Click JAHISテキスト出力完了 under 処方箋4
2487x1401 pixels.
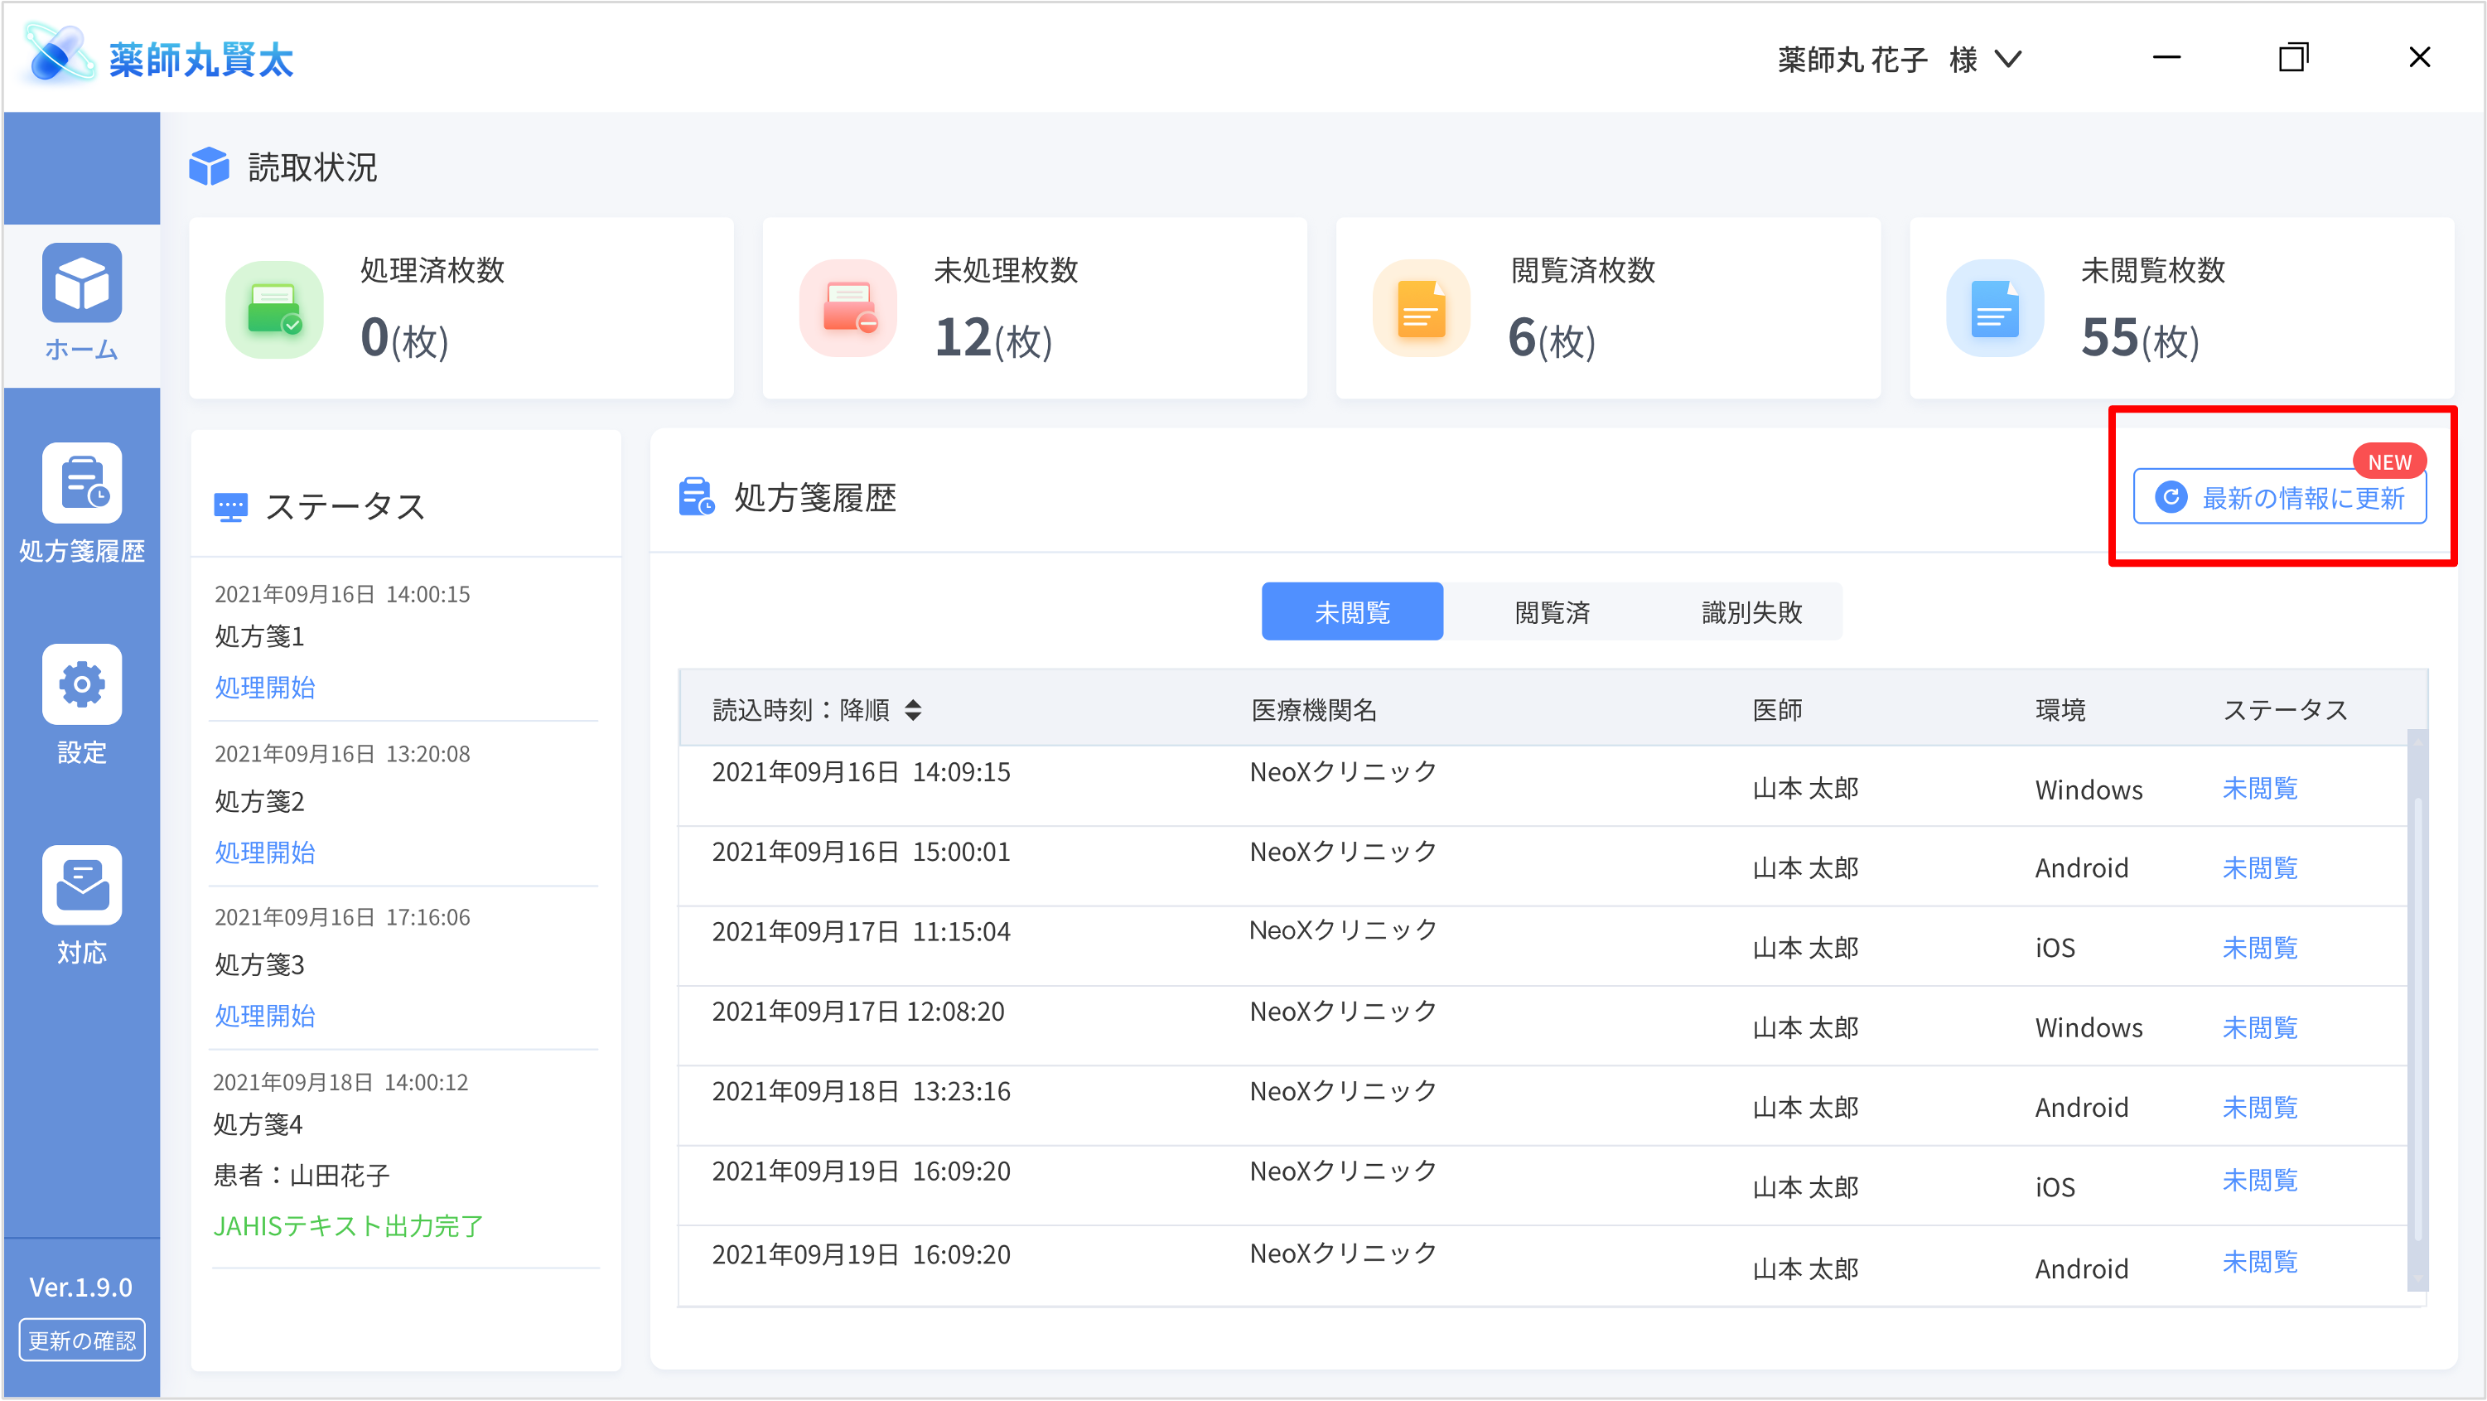tap(348, 1226)
